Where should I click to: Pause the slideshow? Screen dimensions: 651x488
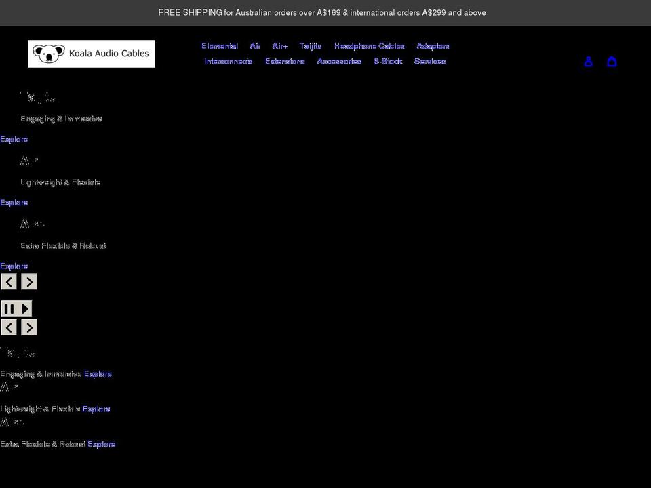9,309
